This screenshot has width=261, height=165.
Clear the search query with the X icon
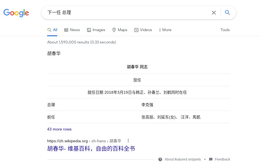[214, 12]
